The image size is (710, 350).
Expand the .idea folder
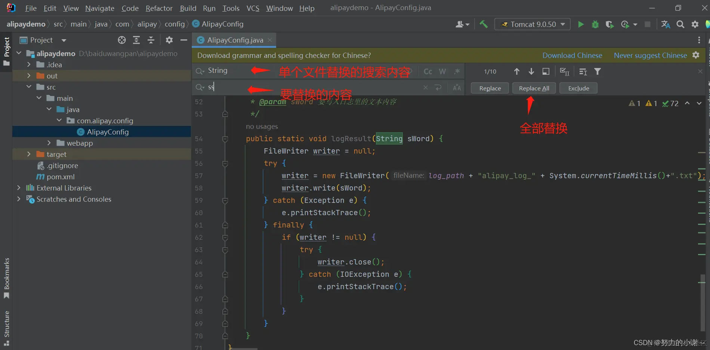click(x=29, y=65)
